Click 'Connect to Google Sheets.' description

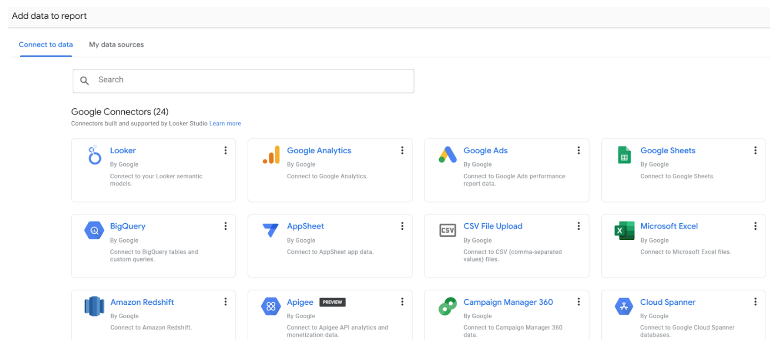(x=677, y=177)
